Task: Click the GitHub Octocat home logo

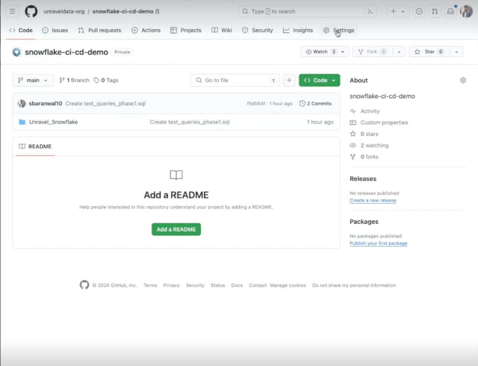Action: tap(31, 11)
